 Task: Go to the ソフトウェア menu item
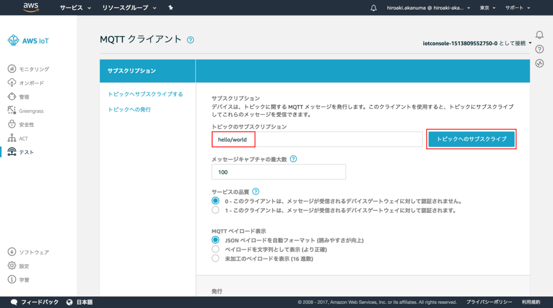point(34,252)
